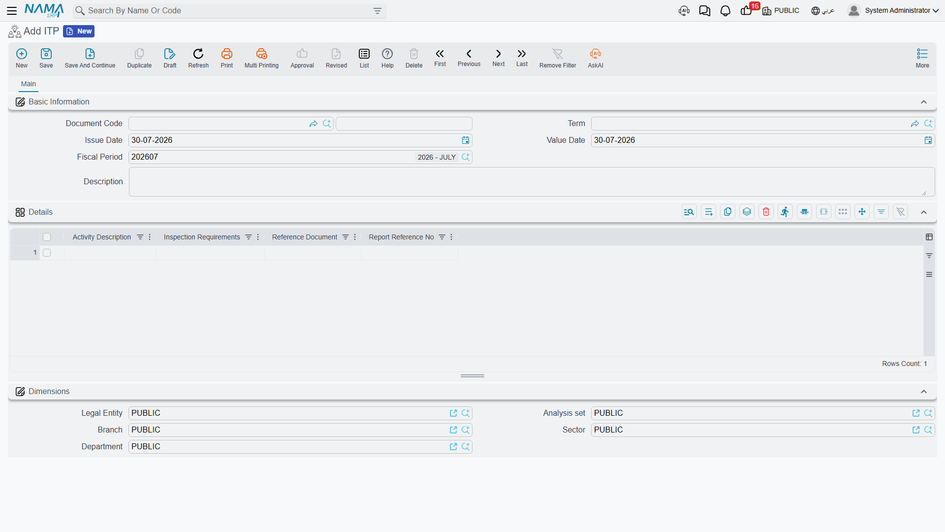Click Details move/arrows icon

pos(862,212)
